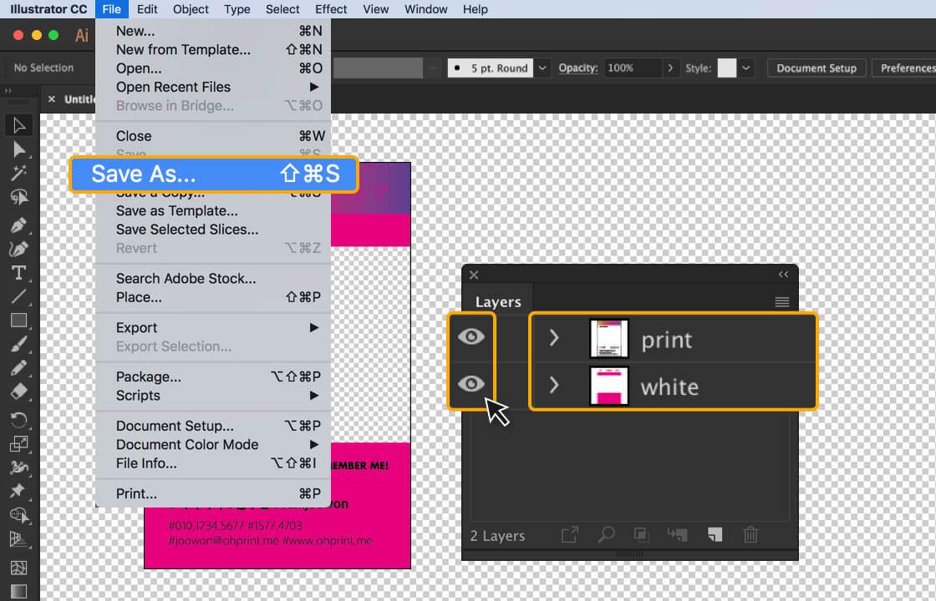Click Create New Layer icon in Layers panel

click(x=715, y=535)
